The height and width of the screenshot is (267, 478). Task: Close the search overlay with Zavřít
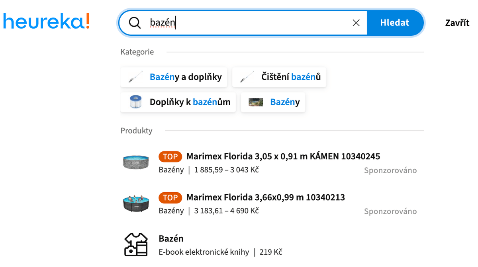tap(457, 23)
